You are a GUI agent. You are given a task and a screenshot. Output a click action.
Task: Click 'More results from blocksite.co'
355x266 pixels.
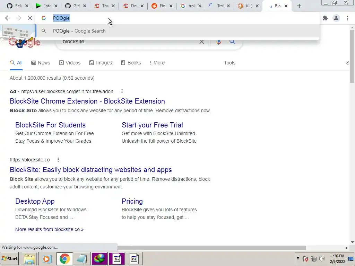coord(49,229)
